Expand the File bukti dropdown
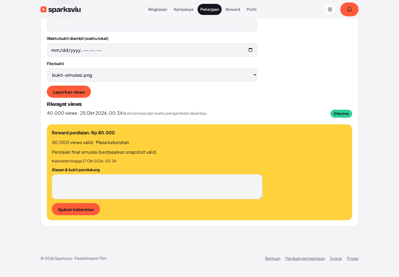 click(x=152, y=75)
